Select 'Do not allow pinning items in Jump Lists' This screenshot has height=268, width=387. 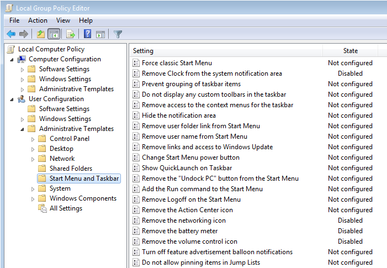[201, 262]
